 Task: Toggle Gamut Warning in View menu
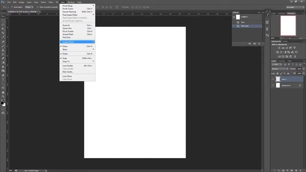tap(77, 12)
